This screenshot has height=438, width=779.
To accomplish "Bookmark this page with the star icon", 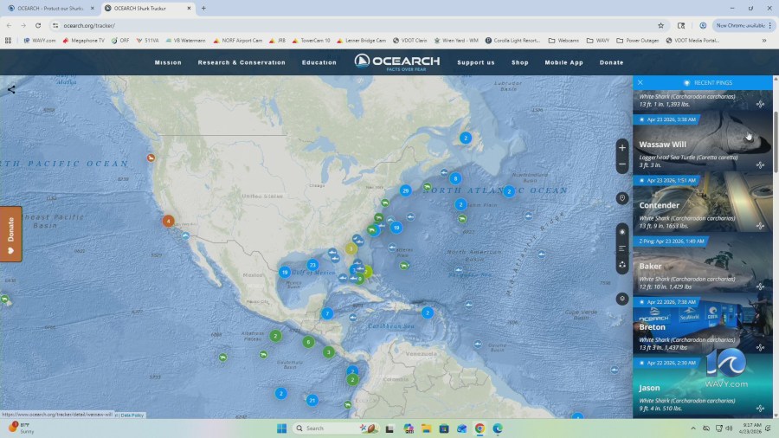I will (x=660, y=25).
